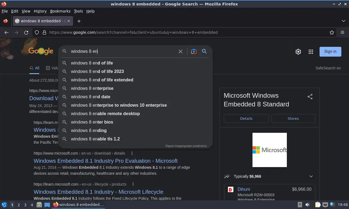Click the blue magnifier search button

click(204, 51)
